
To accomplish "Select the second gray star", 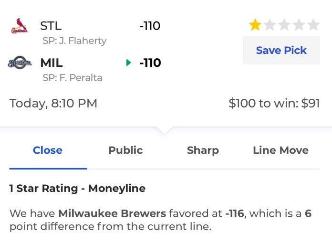I will pos(270,25).
